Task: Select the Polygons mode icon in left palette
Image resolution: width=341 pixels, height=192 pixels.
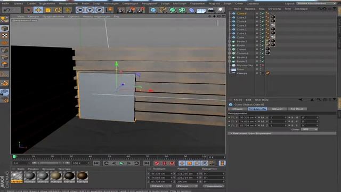Action: [x=5, y=65]
